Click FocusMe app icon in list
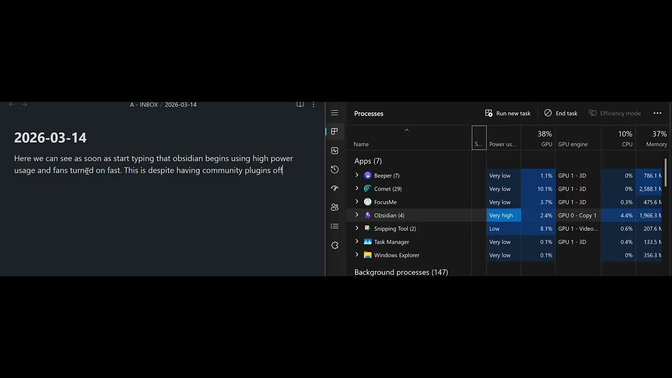The width and height of the screenshot is (672, 378). pos(367,202)
